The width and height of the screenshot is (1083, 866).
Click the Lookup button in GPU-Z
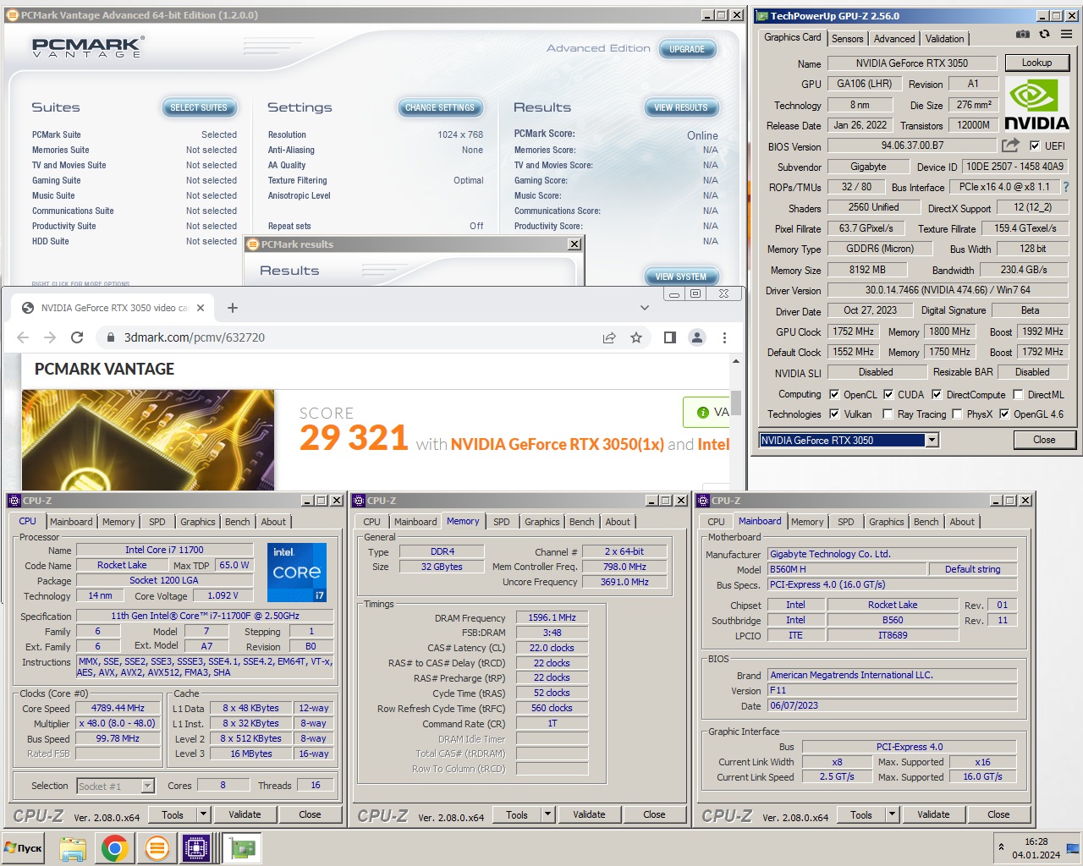click(x=1036, y=63)
